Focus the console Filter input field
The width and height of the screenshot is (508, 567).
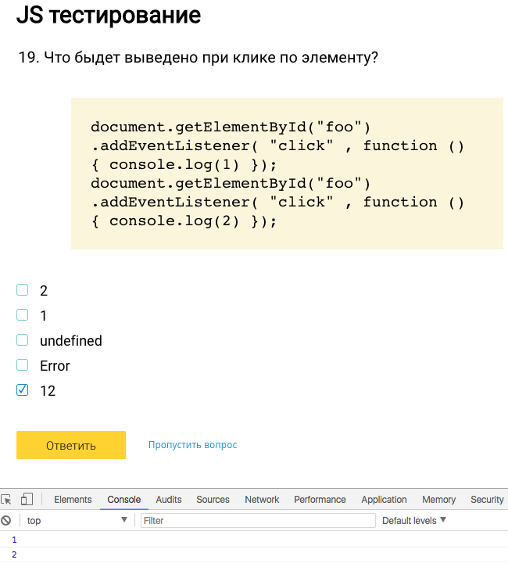point(258,520)
